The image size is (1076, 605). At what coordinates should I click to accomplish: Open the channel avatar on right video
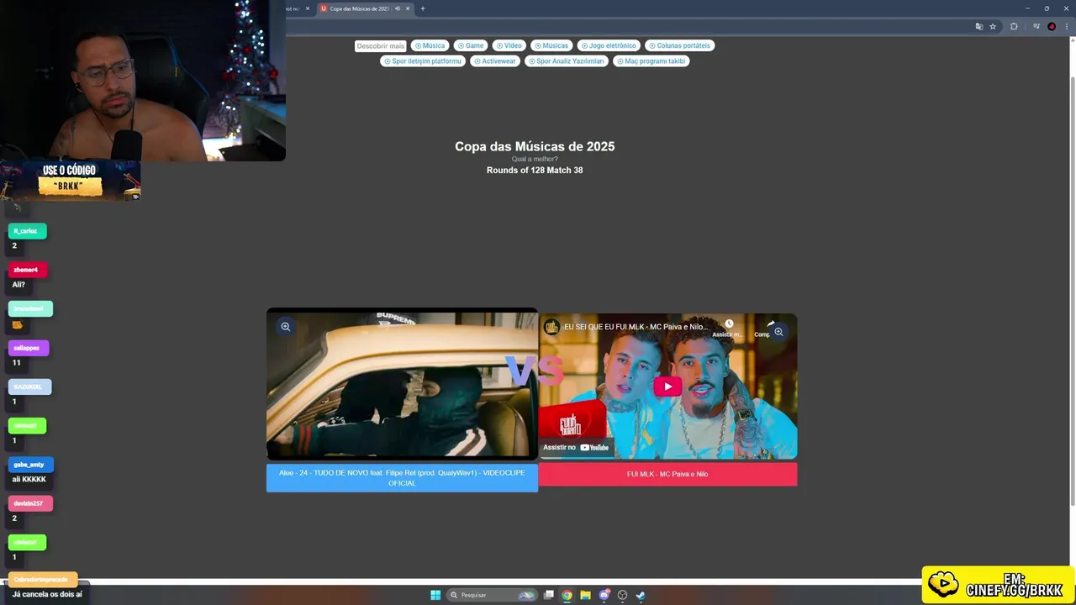pyautogui.click(x=551, y=327)
